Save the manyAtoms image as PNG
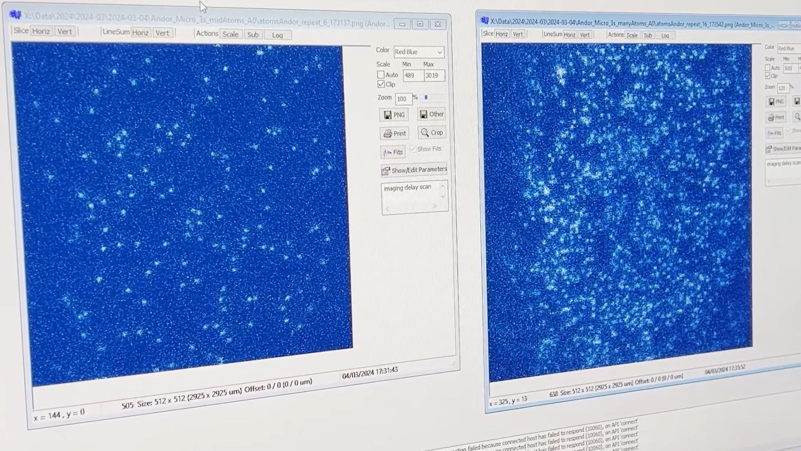The image size is (801, 451). (776, 101)
